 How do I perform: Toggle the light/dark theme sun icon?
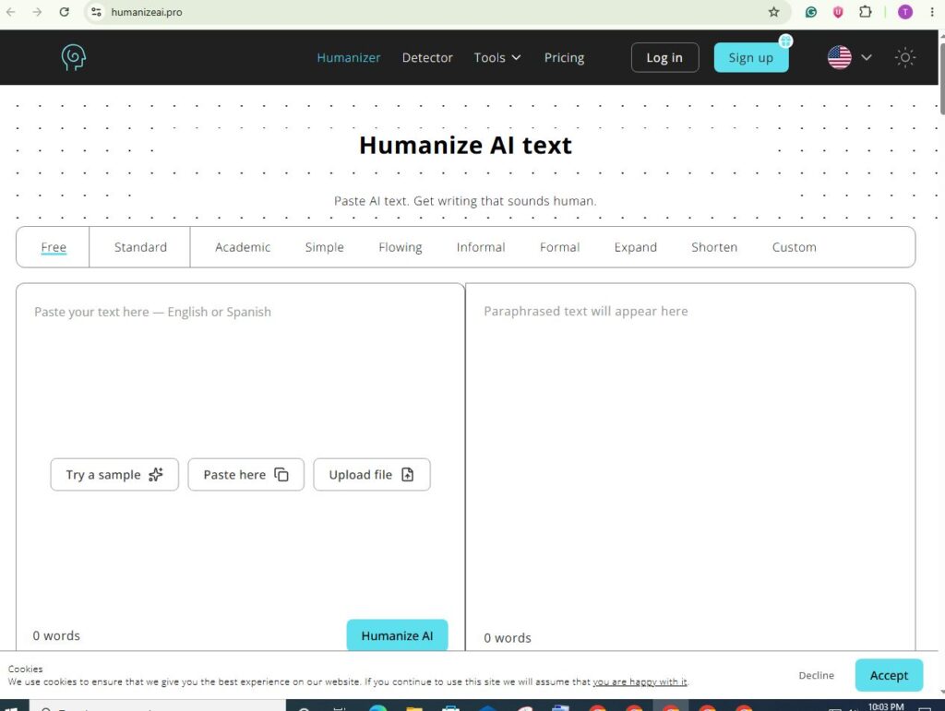904,58
